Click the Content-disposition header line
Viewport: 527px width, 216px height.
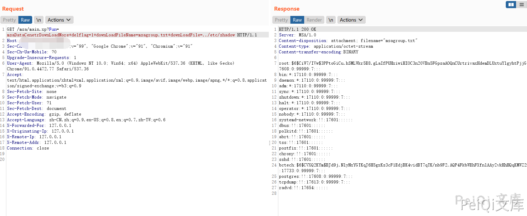pyautogui.click(x=348, y=41)
